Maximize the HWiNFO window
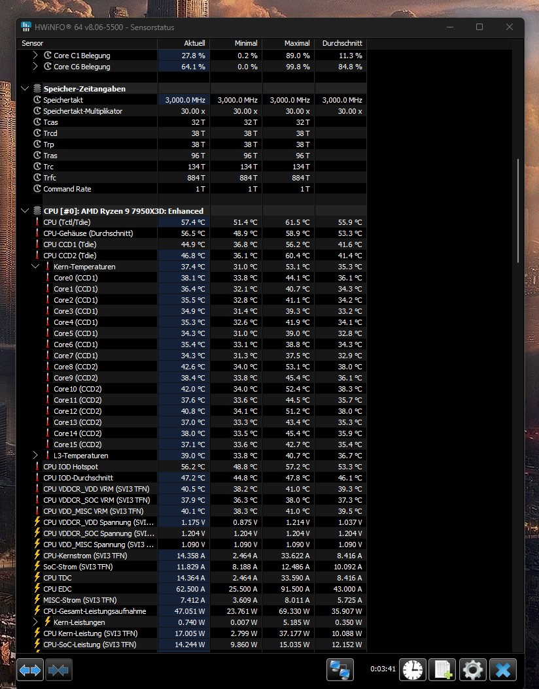The height and width of the screenshot is (689, 539). (x=479, y=27)
